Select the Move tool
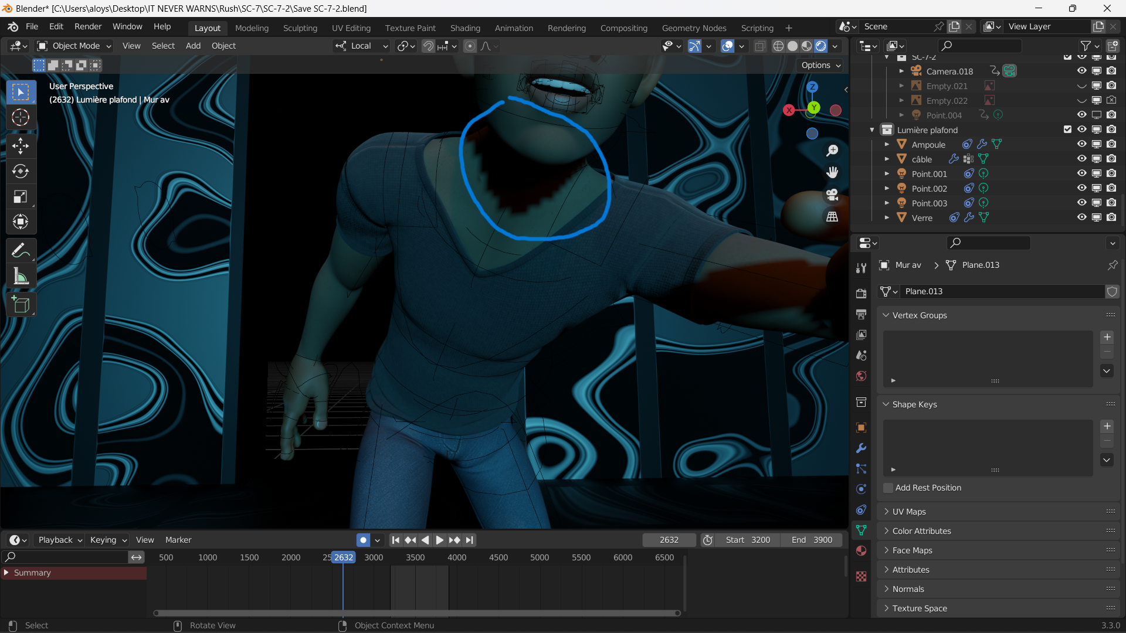 (x=21, y=145)
